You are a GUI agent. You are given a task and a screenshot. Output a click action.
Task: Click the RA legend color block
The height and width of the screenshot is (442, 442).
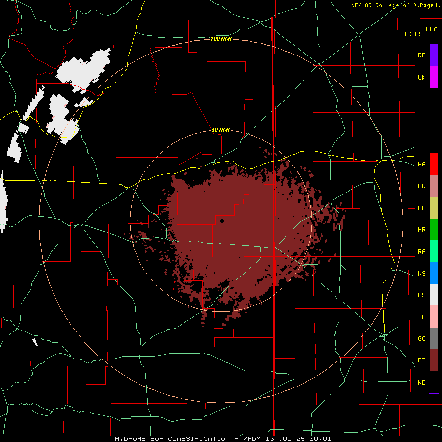tap(434, 251)
